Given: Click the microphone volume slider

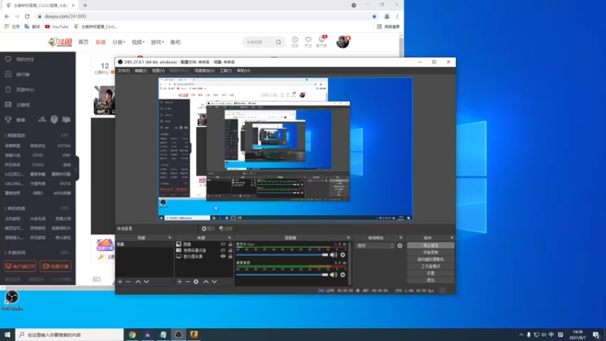Looking at the screenshot, I should [282, 255].
